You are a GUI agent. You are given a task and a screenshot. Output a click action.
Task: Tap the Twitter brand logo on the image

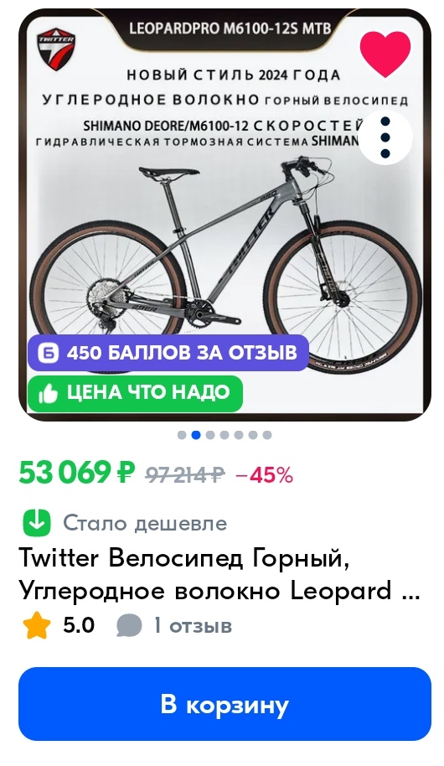point(57,51)
